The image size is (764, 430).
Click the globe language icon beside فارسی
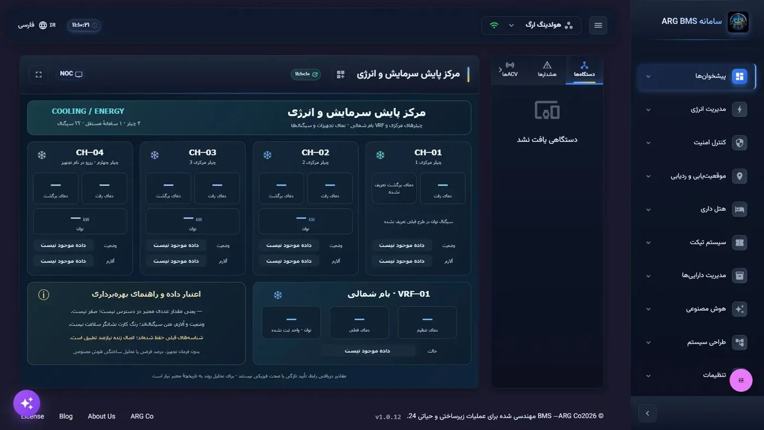[x=43, y=25]
